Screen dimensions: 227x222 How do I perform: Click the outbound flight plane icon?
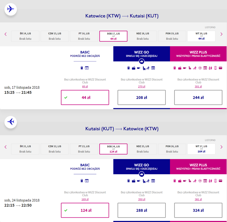coord(11,9)
